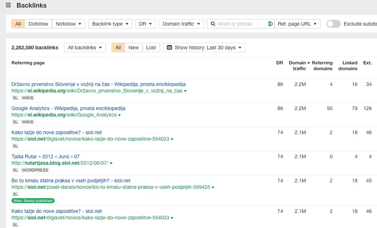377x228 pixels.
Task: Open the DR filter dropdown
Action: pyautogui.click(x=145, y=24)
